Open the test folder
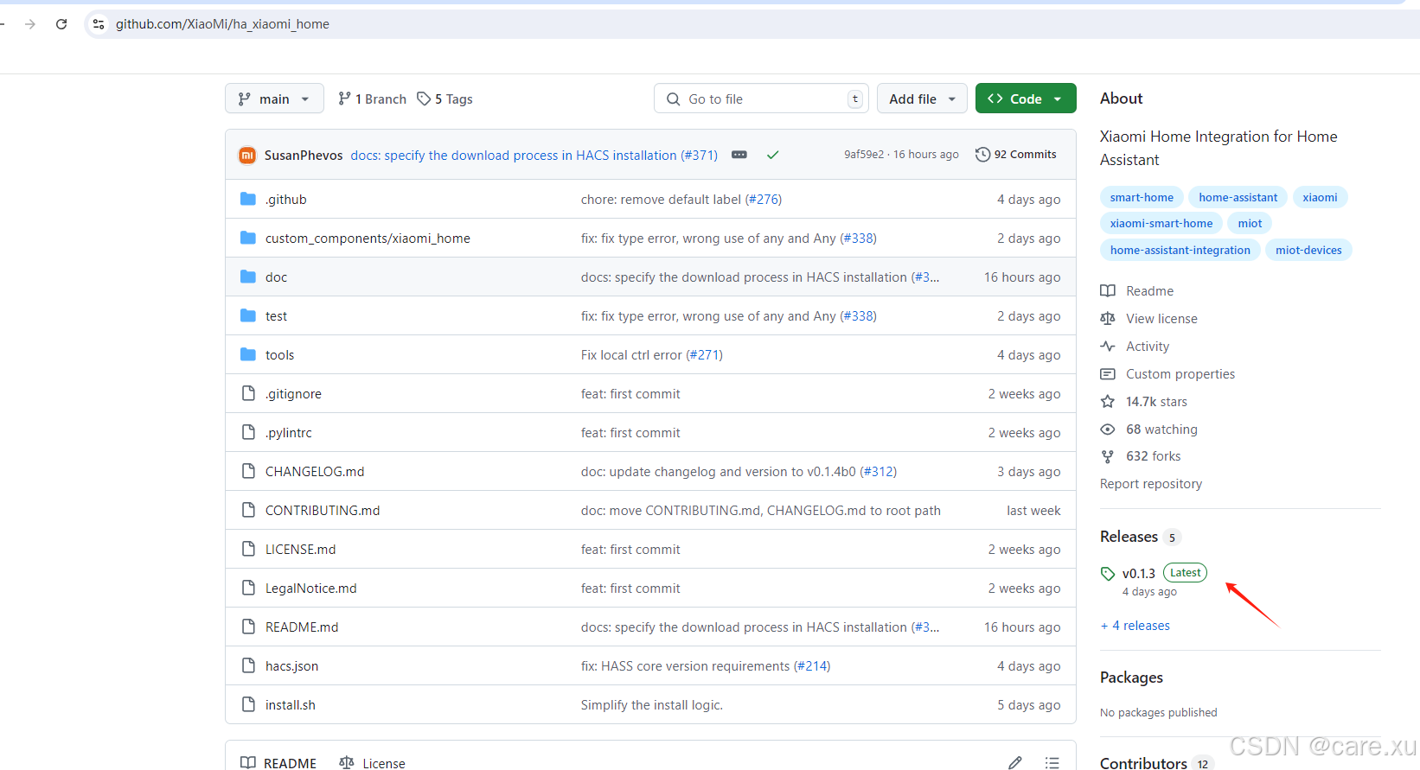The width and height of the screenshot is (1420, 770). (x=276, y=315)
